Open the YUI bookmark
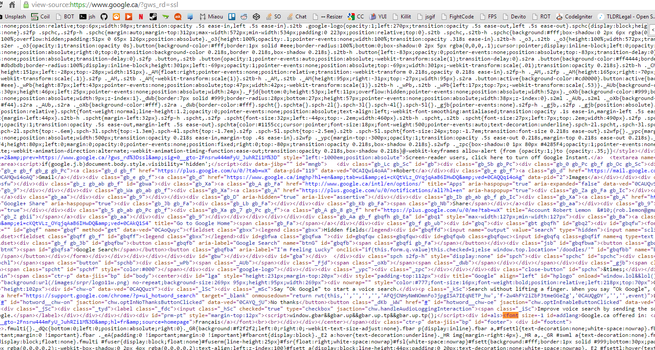The height and width of the screenshot is (350, 655). click(379, 17)
